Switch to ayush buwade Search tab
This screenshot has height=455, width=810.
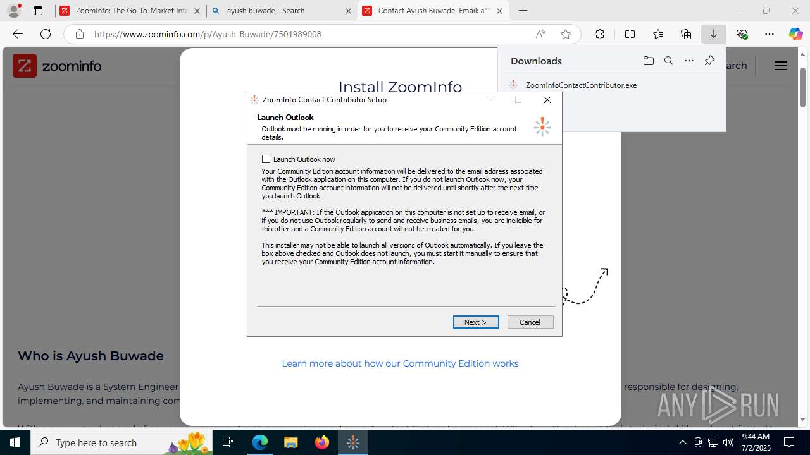click(x=282, y=11)
